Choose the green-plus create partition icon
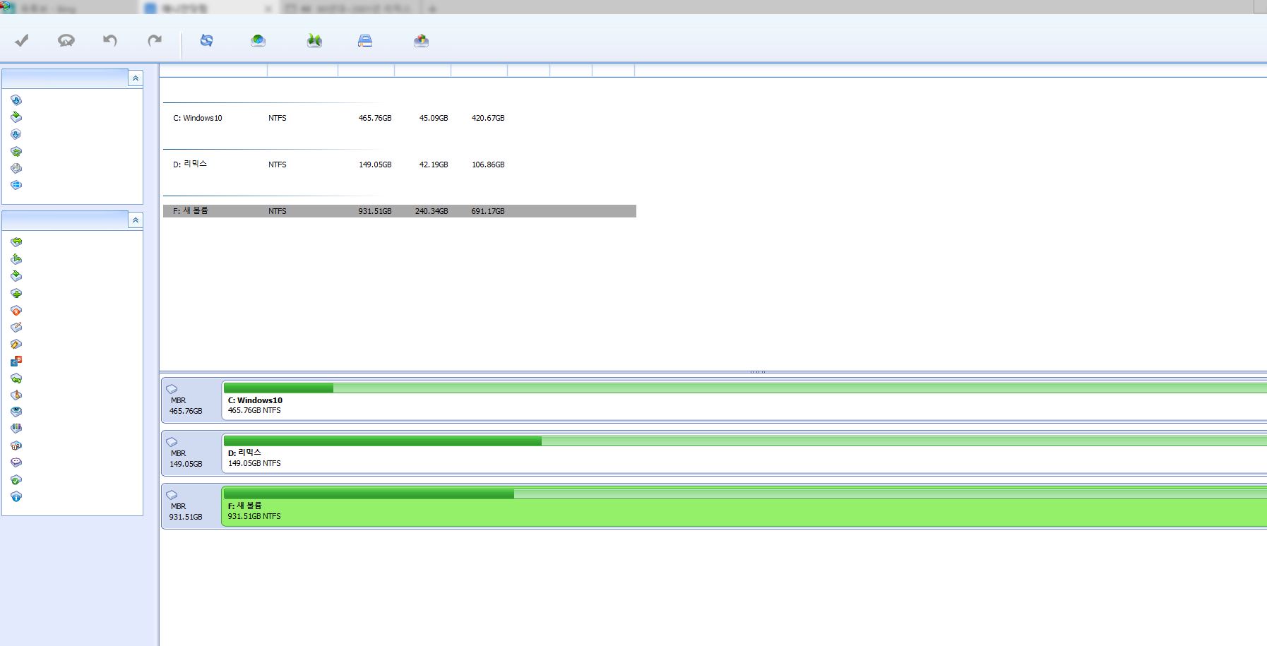The height and width of the screenshot is (646, 1267). (x=16, y=293)
